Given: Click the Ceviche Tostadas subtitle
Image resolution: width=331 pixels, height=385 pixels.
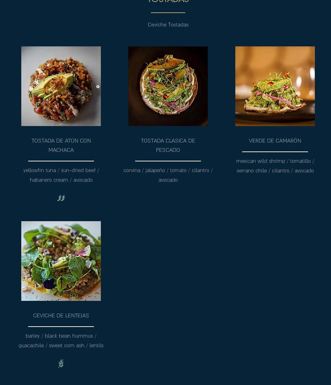Looking at the screenshot, I should (168, 24).
